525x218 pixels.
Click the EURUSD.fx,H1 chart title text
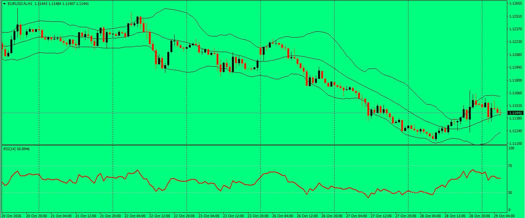(20, 3)
